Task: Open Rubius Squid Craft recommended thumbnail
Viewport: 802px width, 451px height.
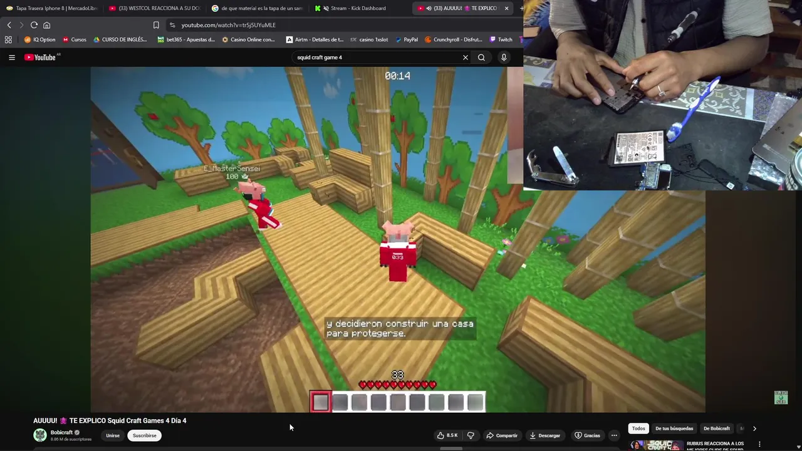Action: (x=656, y=445)
